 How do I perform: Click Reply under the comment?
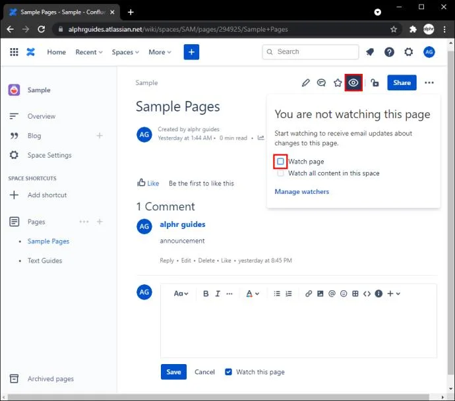(x=167, y=261)
